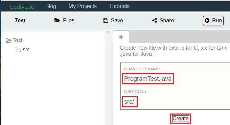The image size is (230, 125).
Task: Click the Create button
Action: pos(180,118)
